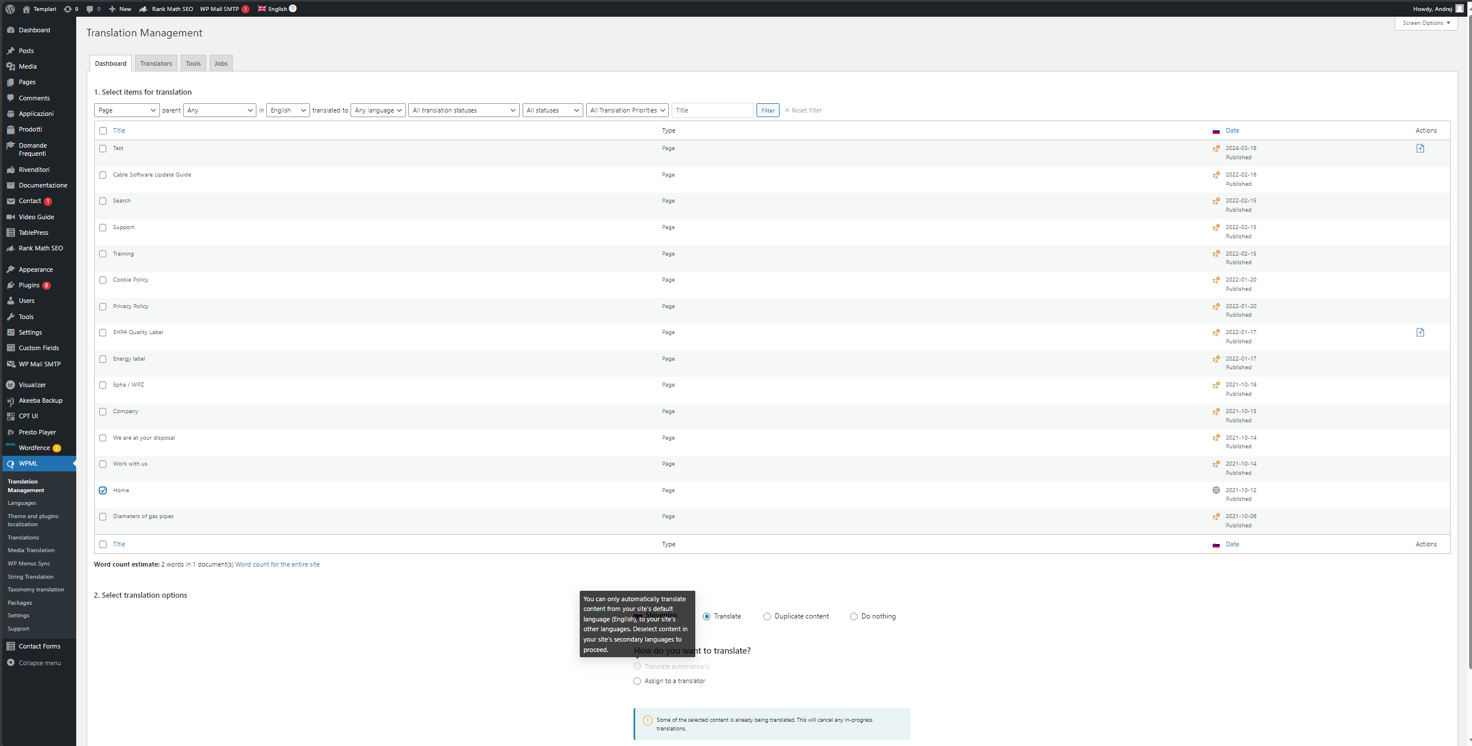
Task: Open the TablePress table icon
Action: [x=10, y=233]
